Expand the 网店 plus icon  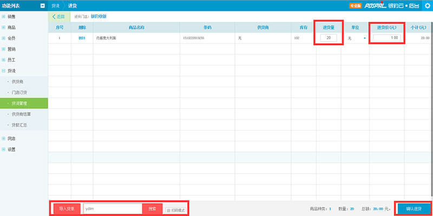coord(4,139)
